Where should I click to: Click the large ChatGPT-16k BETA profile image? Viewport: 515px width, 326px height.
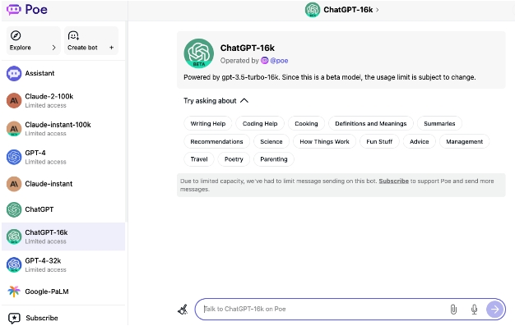pos(199,53)
